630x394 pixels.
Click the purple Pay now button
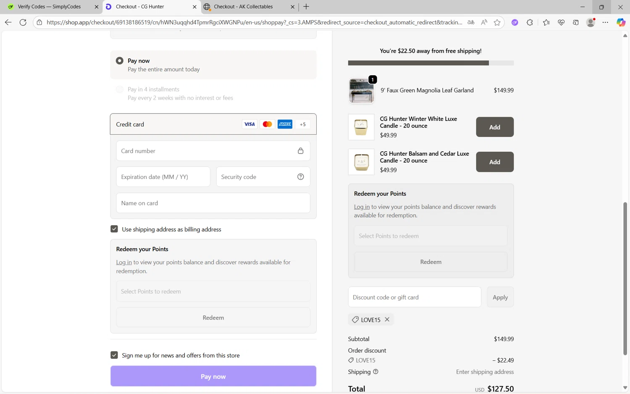(213, 376)
